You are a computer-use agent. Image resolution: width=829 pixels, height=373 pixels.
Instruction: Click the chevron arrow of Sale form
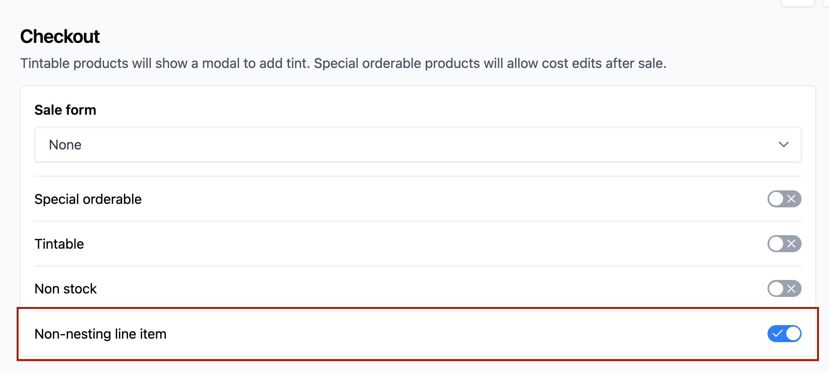coord(783,144)
